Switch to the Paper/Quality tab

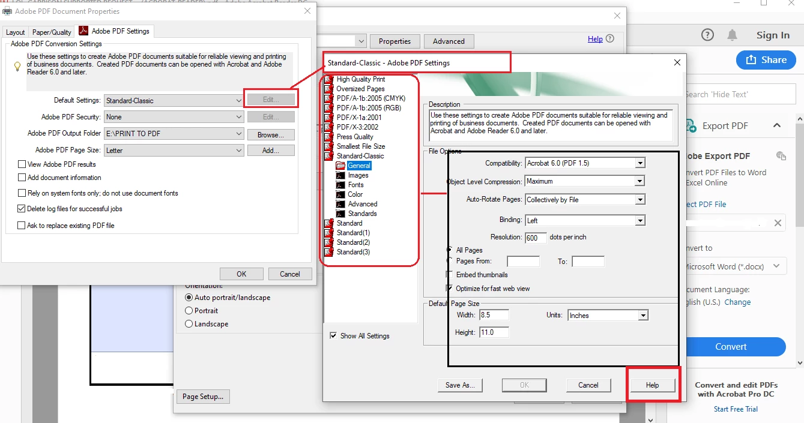[x=52, y=32]
